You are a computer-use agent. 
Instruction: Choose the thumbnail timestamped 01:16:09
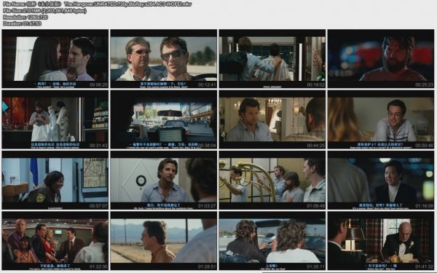point(381,181)
